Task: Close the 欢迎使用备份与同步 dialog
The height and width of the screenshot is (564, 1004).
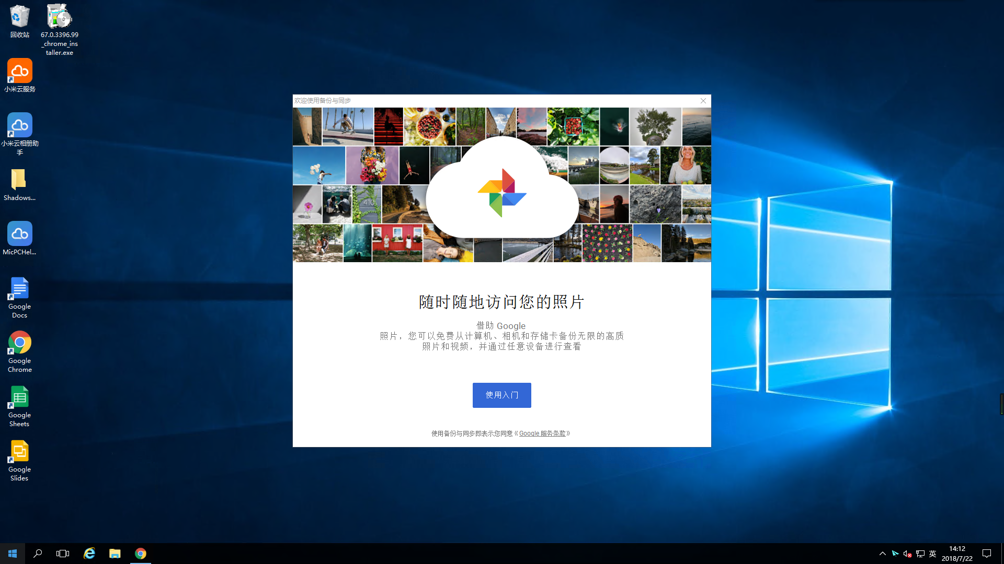Action: (x=703, y=101)
